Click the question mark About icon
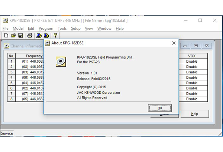Viewport: 223px width, 152px height. coord(56,36)
